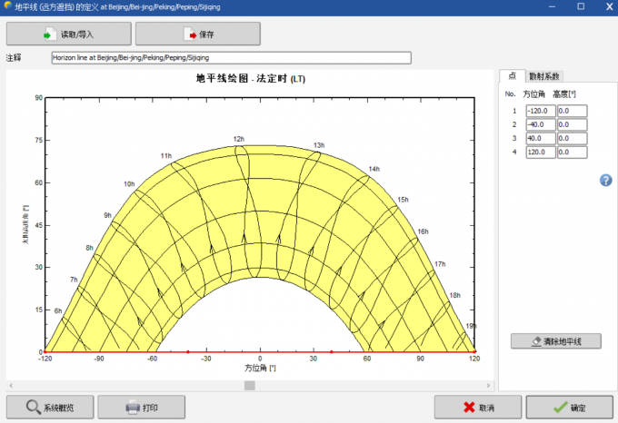Click point 2 azimuth field showing -40.0
Image resolution: width=618 pixels, height=423 pixels.
coord(539,124)
